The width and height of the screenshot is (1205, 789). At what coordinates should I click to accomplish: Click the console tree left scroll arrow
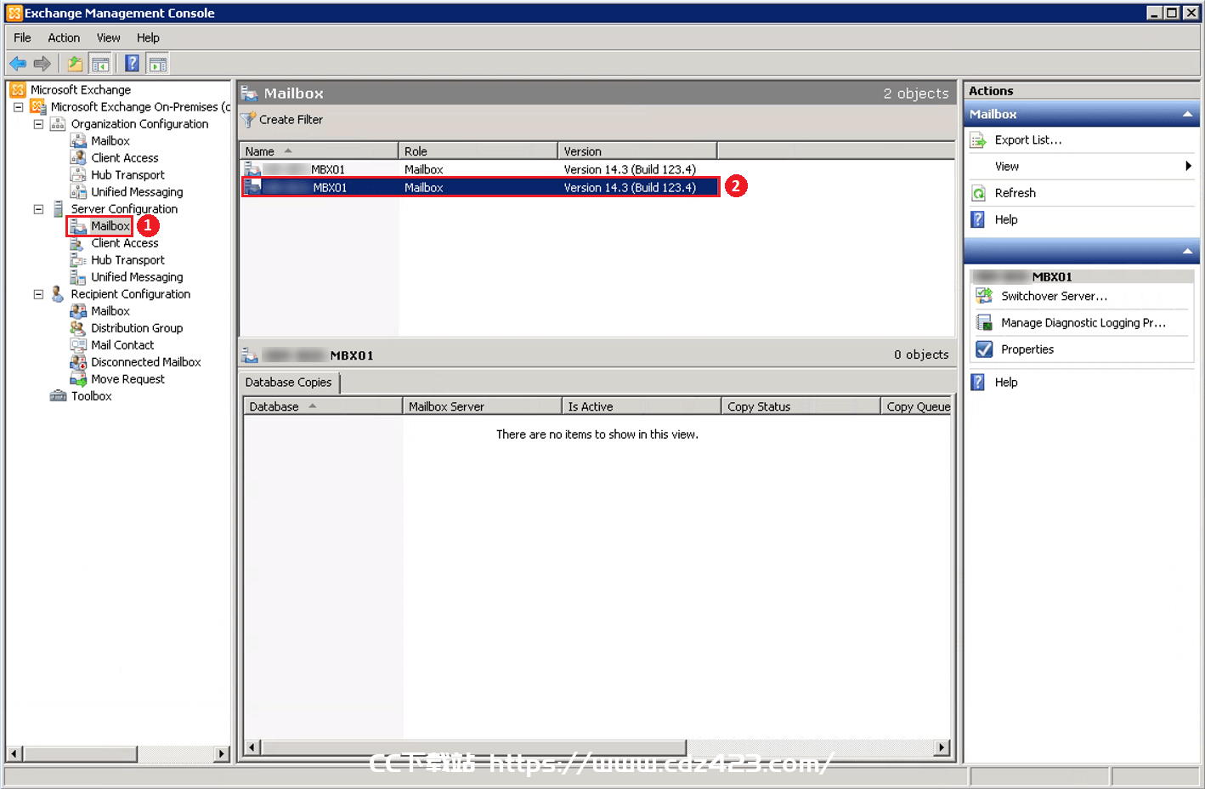pyautogui.click(x=14, y=754)
